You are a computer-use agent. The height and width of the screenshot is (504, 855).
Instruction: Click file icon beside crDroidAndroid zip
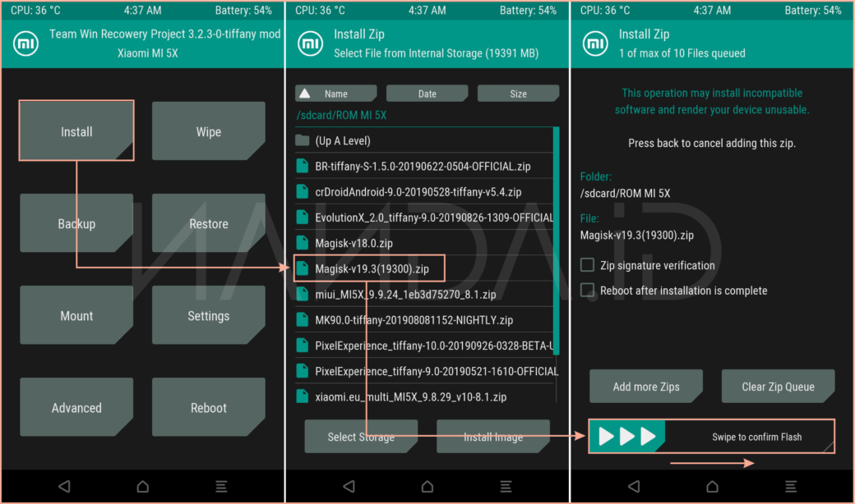point(303,191)
